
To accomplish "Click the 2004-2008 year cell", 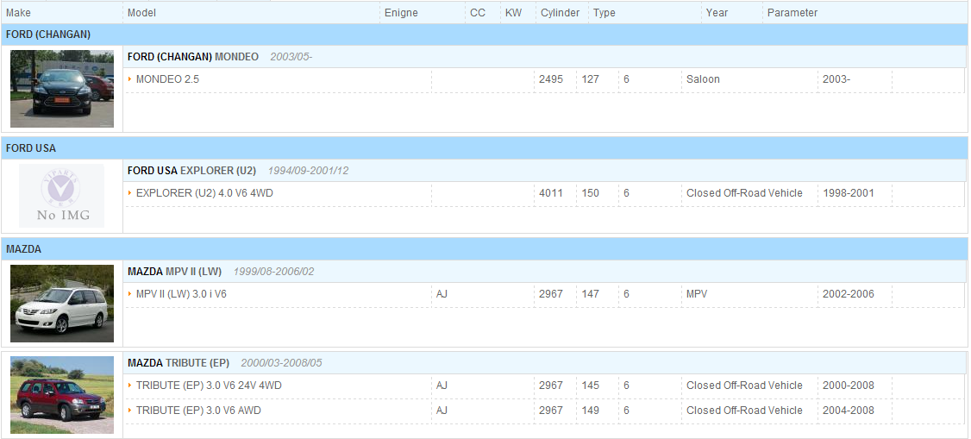I will [x=849, y=410].
